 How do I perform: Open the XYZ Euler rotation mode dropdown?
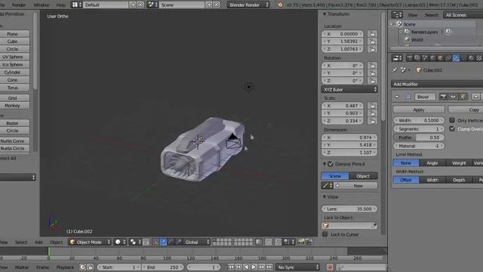(x=349, y=89)
